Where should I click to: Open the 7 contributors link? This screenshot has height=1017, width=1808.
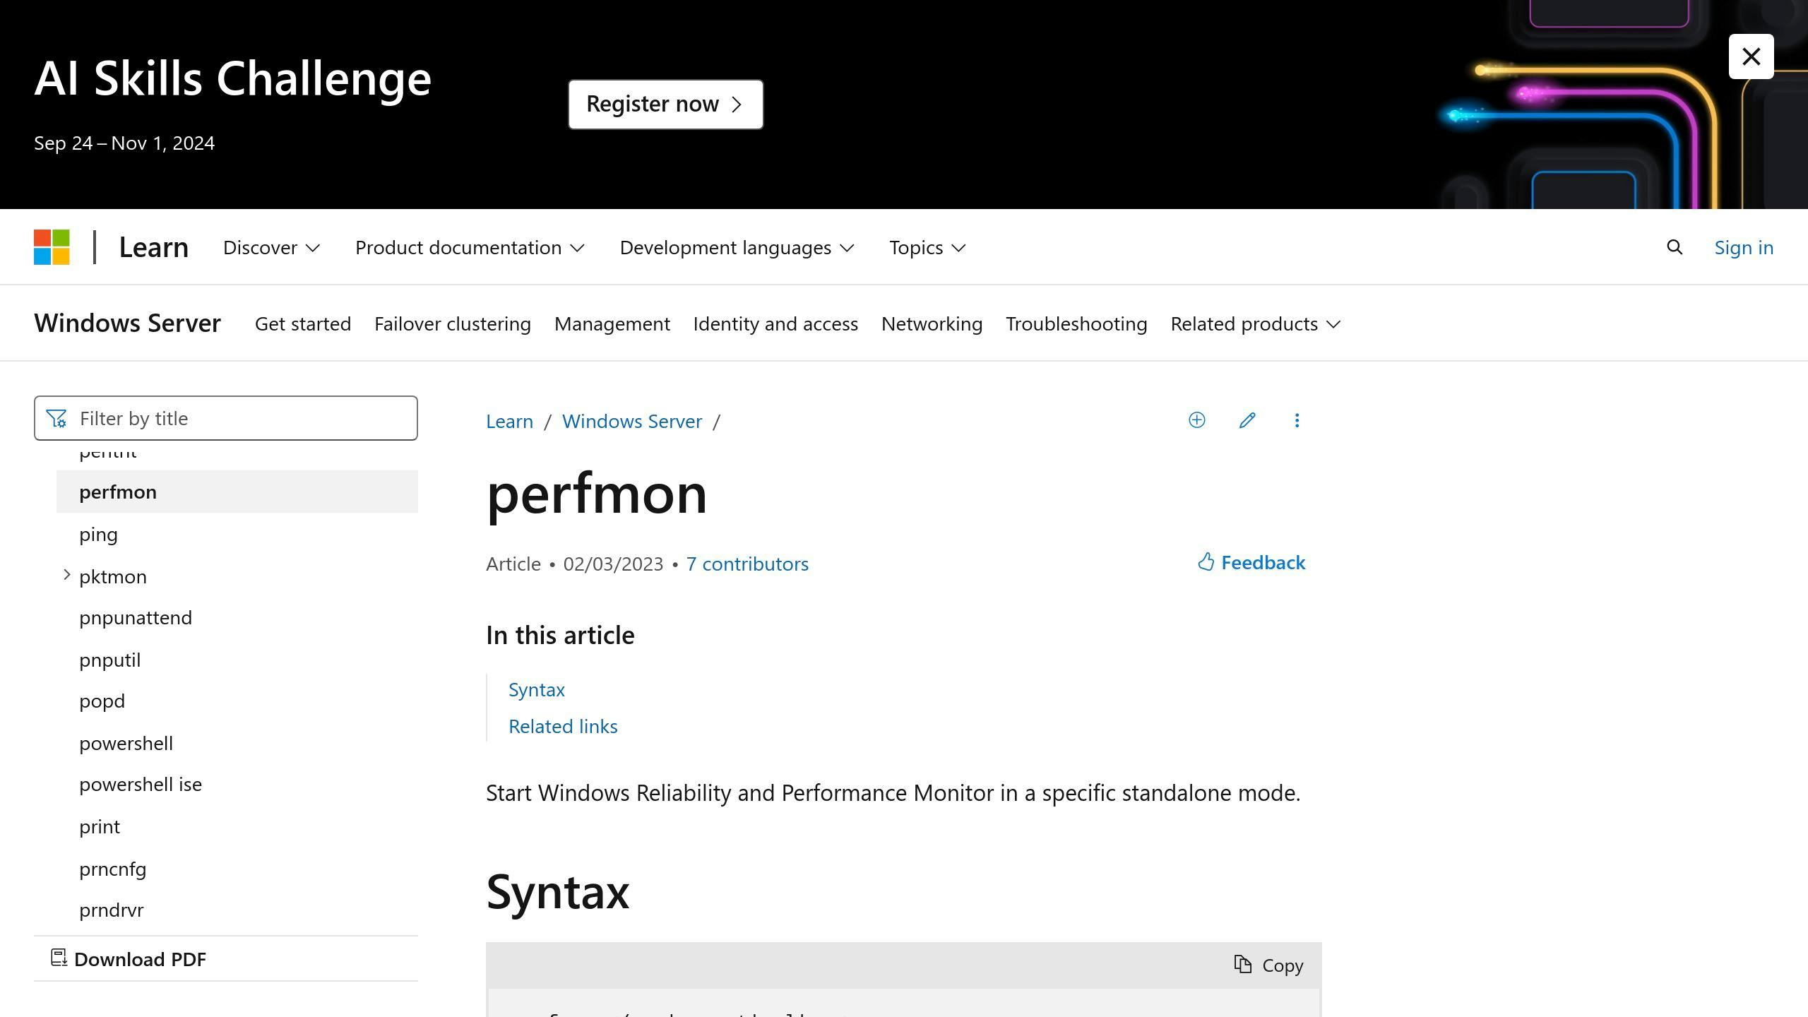click(747, 564)
